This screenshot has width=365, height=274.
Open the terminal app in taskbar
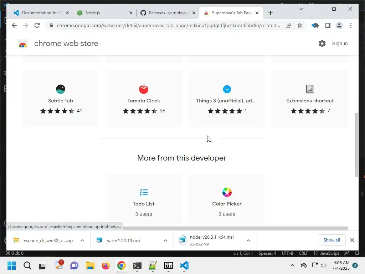click(x=137, y=265)
